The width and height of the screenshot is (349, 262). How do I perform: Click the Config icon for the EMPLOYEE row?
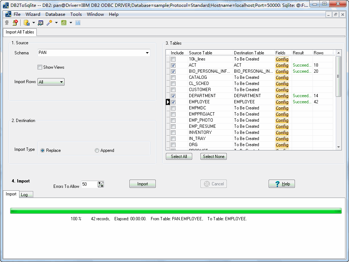point(282,102)
